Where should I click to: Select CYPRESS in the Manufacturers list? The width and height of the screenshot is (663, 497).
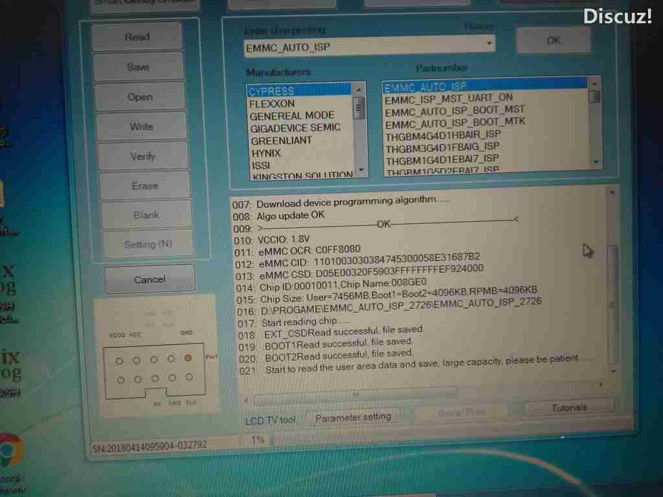click(x=272, y=91)
